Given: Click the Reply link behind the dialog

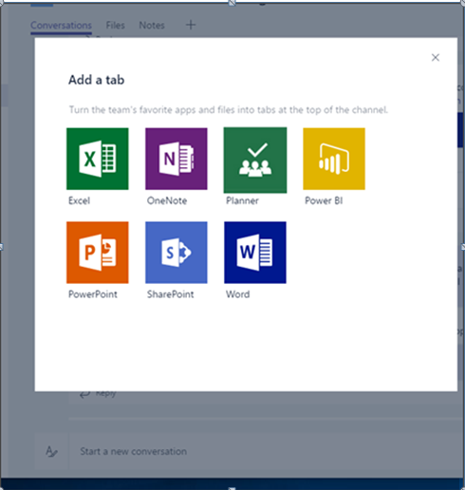Looking at the screenshot, I should pyautogui.click(x=99, y=393).
